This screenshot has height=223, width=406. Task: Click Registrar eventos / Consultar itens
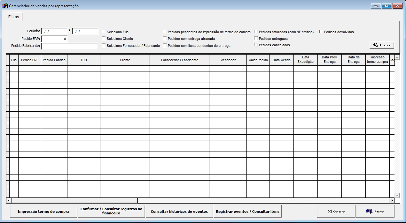pos(247,212)
